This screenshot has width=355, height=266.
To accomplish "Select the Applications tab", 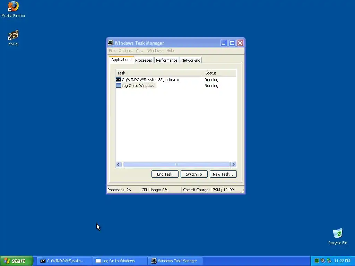I will click(121, 60).
